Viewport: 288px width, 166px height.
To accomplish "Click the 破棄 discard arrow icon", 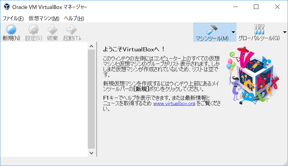I will (52, 29).
